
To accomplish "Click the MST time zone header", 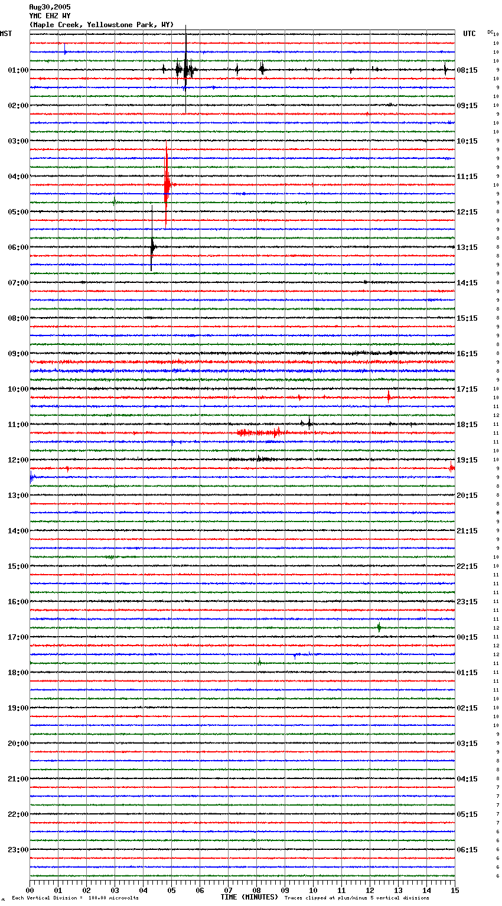I will pyautogui.click(x=6, y=34).
